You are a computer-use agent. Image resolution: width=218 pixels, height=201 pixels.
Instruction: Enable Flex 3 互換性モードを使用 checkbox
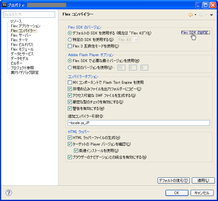tap(70, 46)
